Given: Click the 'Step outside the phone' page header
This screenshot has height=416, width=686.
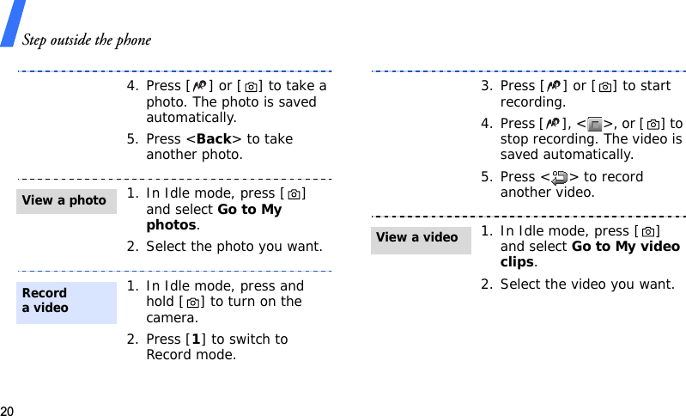Looking at the screenshot, I should (x=86, y=40).
